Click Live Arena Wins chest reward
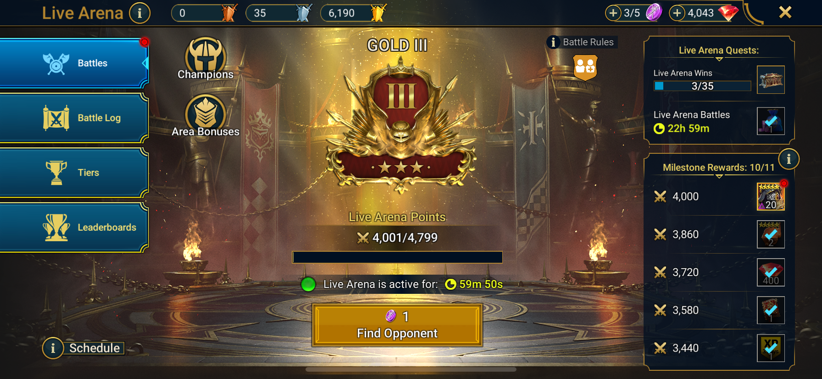Screen dimensions: 822x379 click(x=771, y=80)
